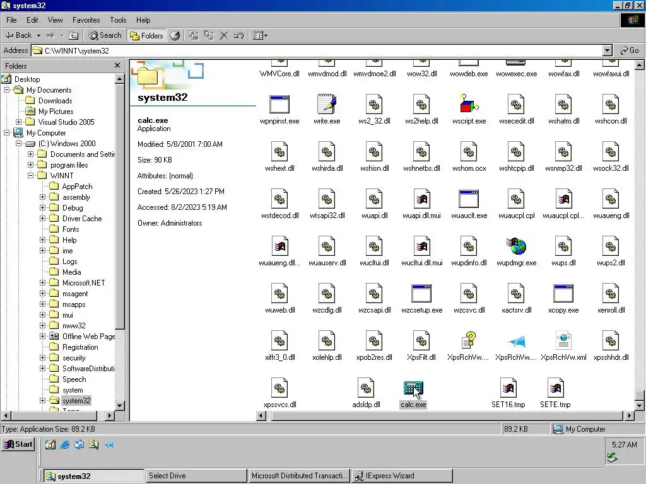This screenshot has width=646, height=484.
Task: Click the Copy To toolbar icon
Action: (x=209, y=35)
